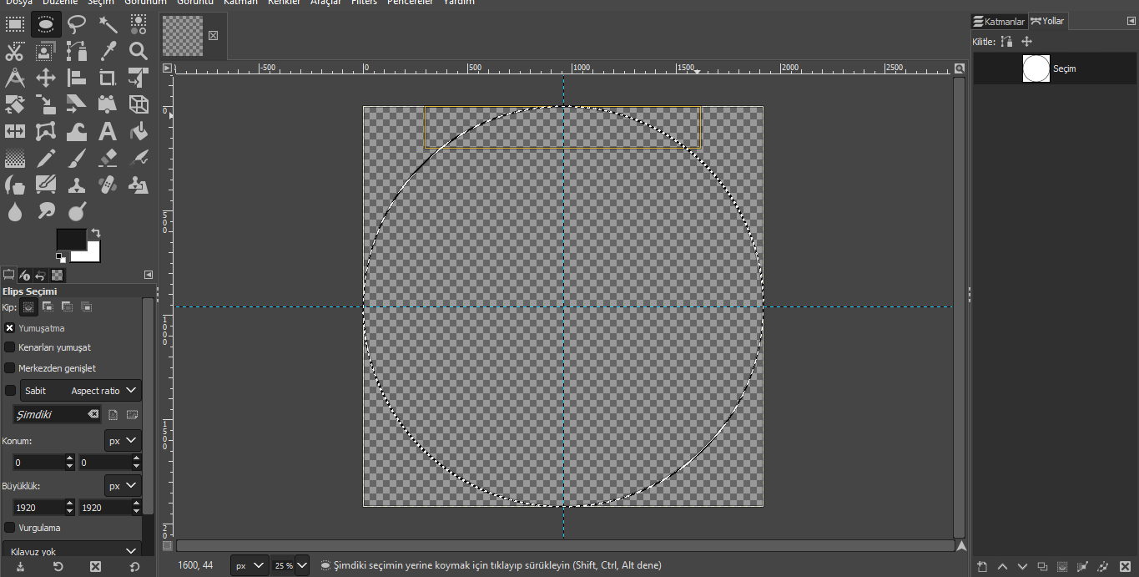
Task: Enable the Vurgulama checkbox
Action: [x=10, y=528]
